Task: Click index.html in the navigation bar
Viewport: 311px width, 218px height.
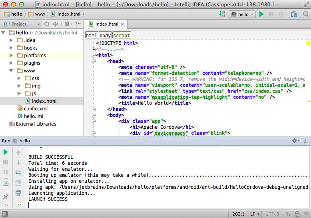Action: pos(66,14)
